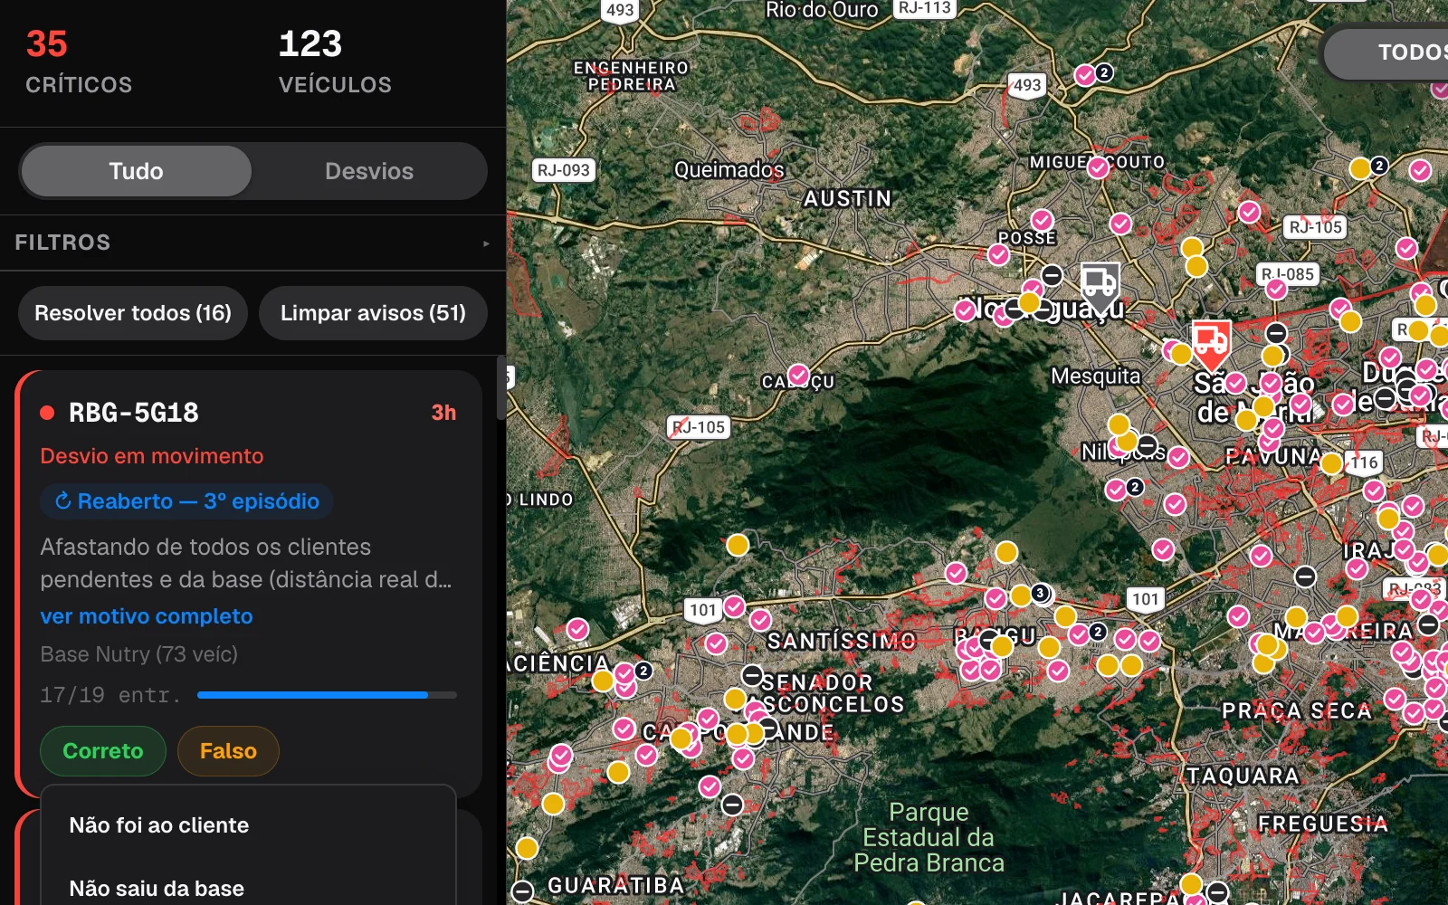1448x905 pixels.
Task: Click the 'Desvio em movimento' status text
Action: [x=152, y=456]
